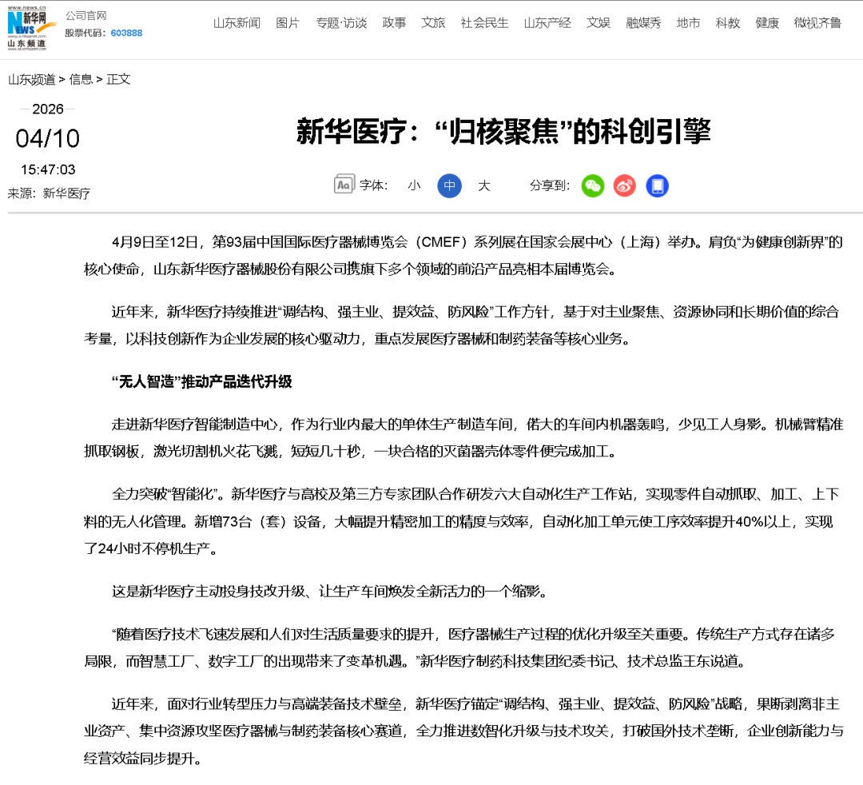Click the 字体: label
The width and height of the screenshot is (863, 785).
click(374, 185)
